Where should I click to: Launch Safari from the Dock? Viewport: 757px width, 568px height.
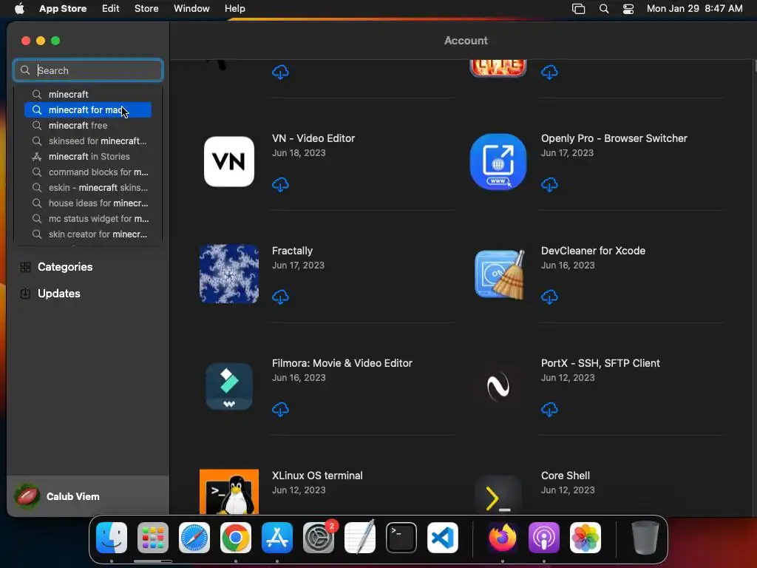pyautogui.click(x=194, y=538)
